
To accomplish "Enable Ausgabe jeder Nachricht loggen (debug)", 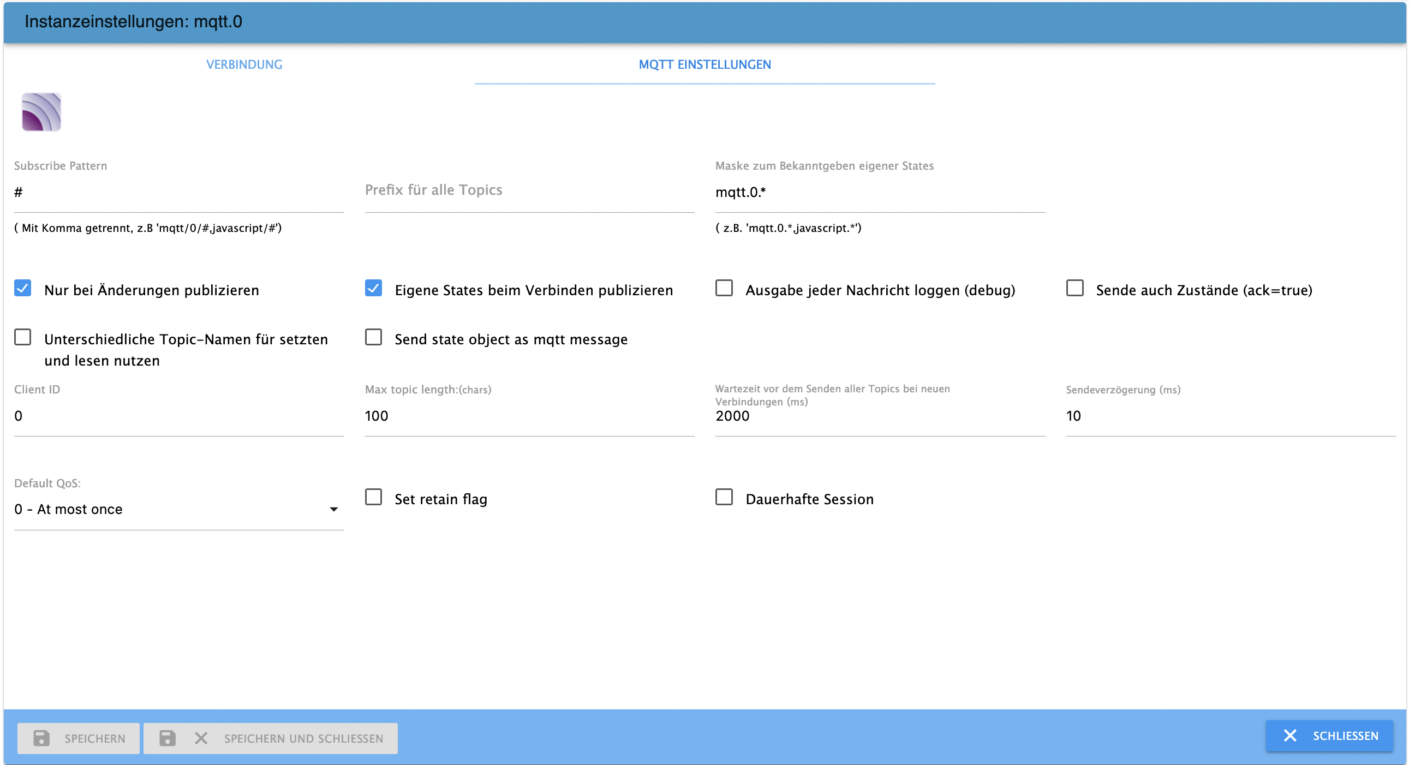I will (x=724, y=288).
